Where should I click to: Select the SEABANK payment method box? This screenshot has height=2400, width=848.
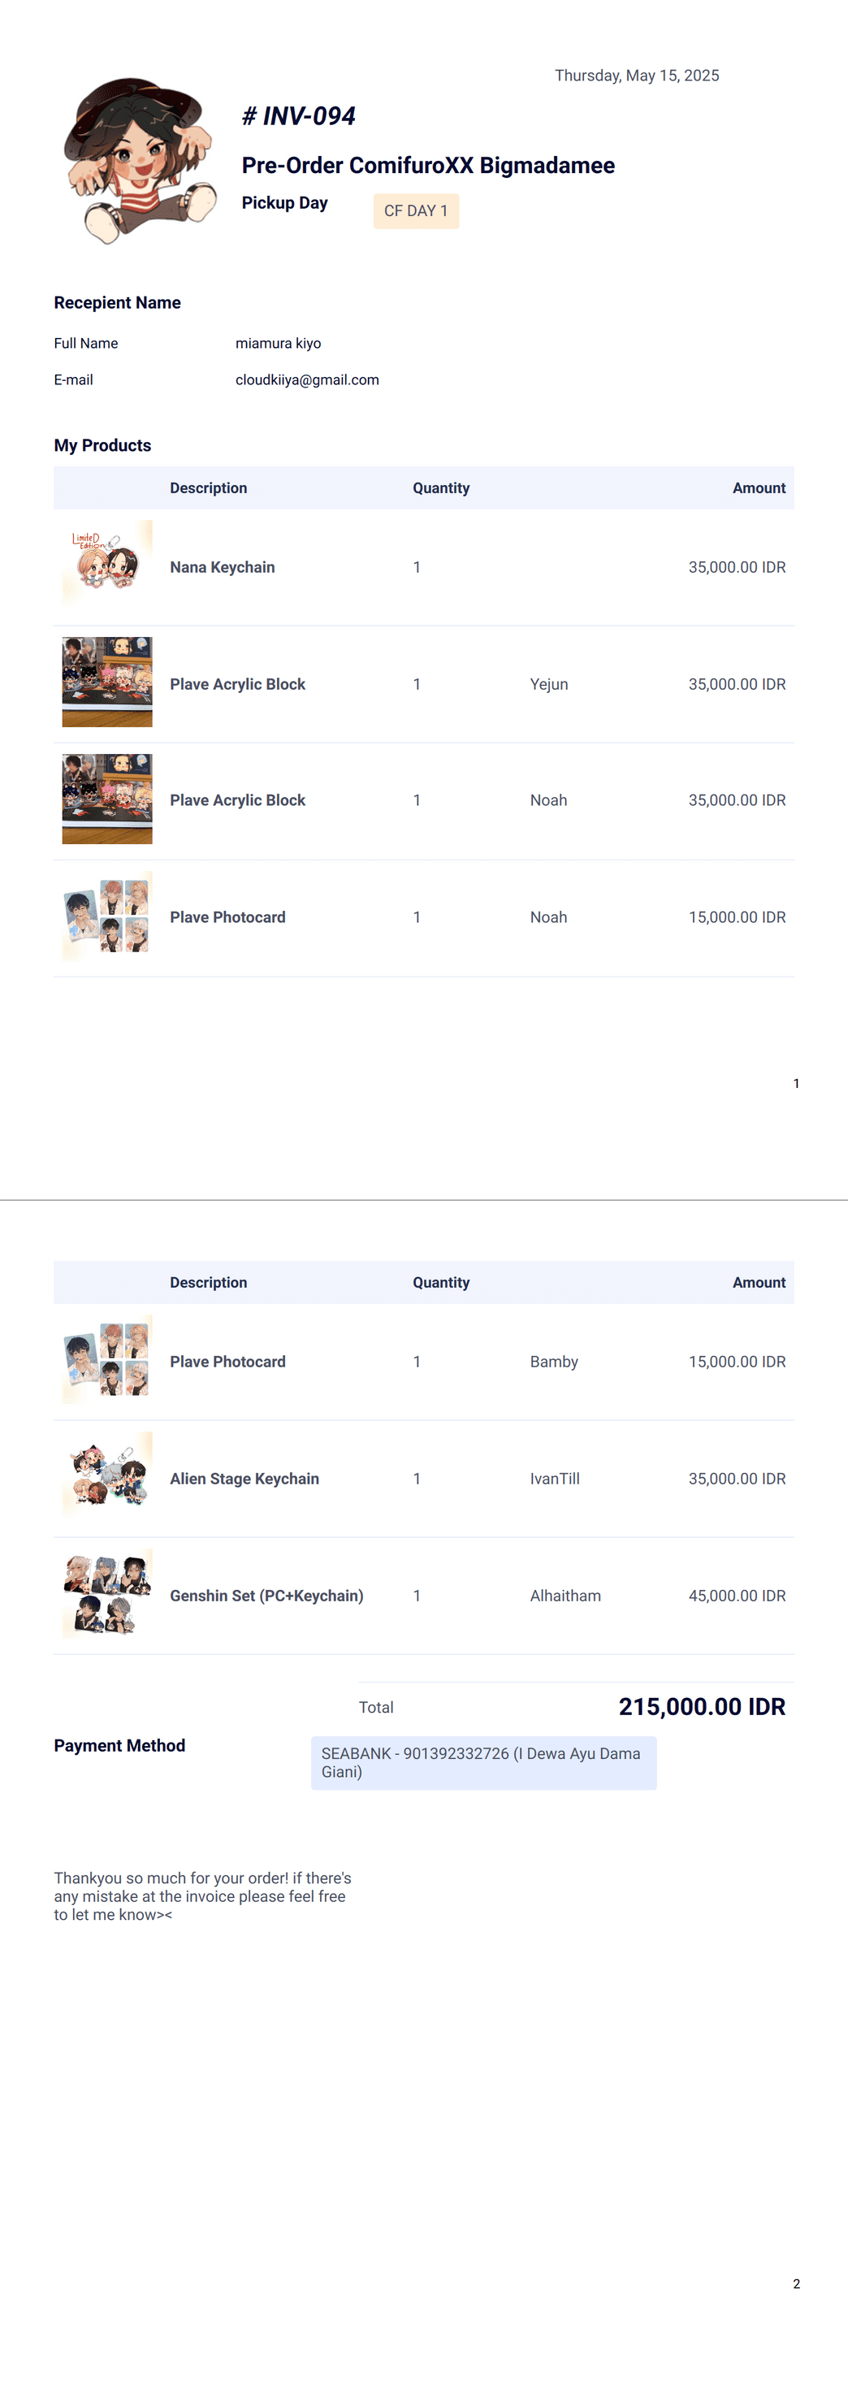483,1763
